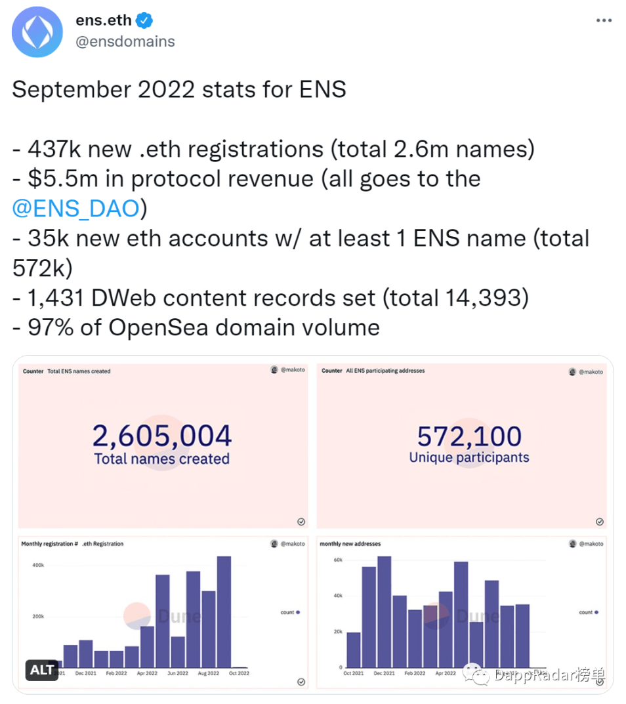Click the check icon on Unique participants panel
This screenshot has width=626, height=704.
(600, 521)
